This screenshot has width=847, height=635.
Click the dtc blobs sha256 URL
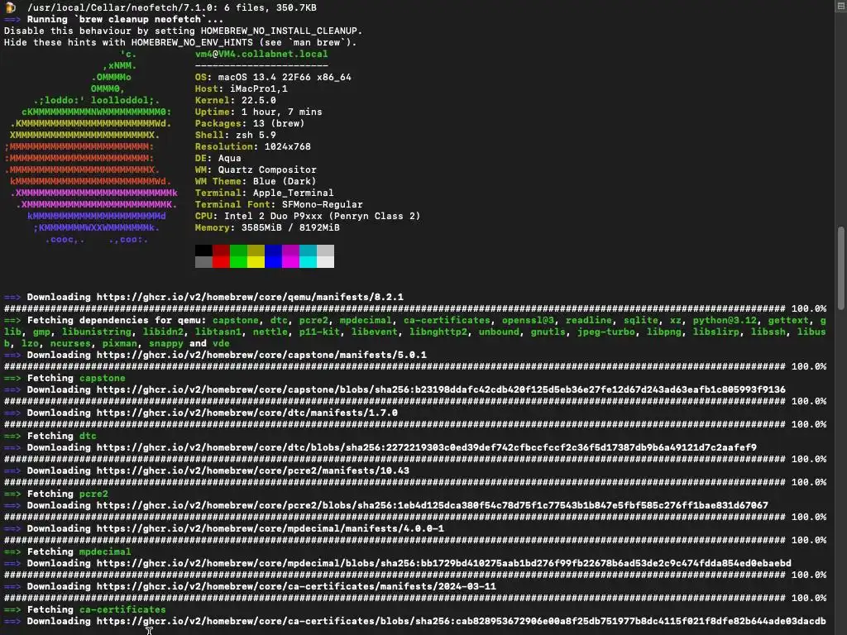[427, 447]
